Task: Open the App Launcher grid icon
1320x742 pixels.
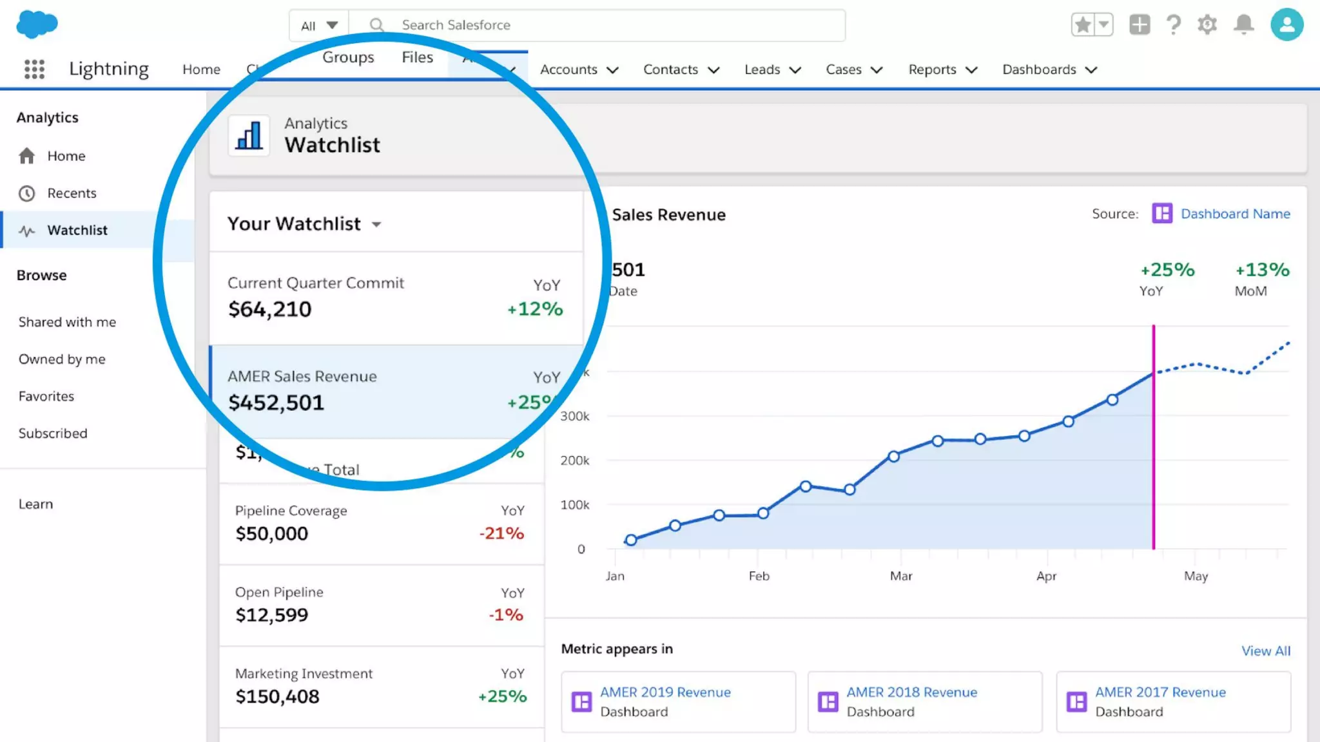Action: click(x=34, y=69)
